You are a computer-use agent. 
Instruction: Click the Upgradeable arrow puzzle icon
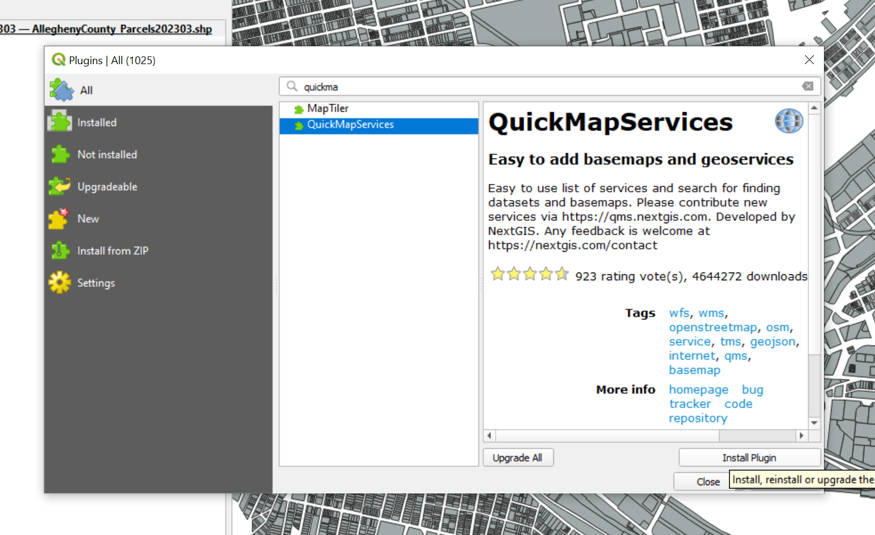59,186
